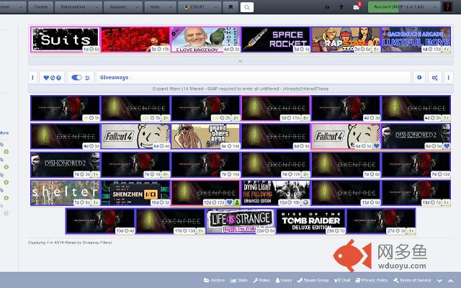Screen dimensions: 461x288
Task: Open Steam Group footer link
Action: click(x=313, y=280)
